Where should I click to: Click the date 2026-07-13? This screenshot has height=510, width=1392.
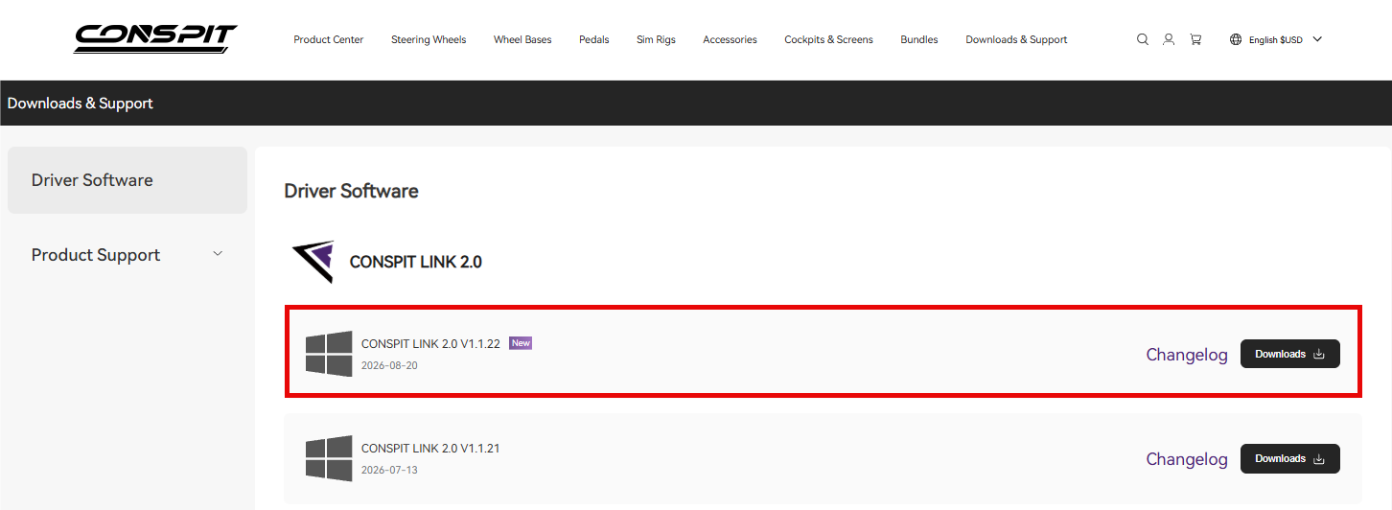pos(389,470)
